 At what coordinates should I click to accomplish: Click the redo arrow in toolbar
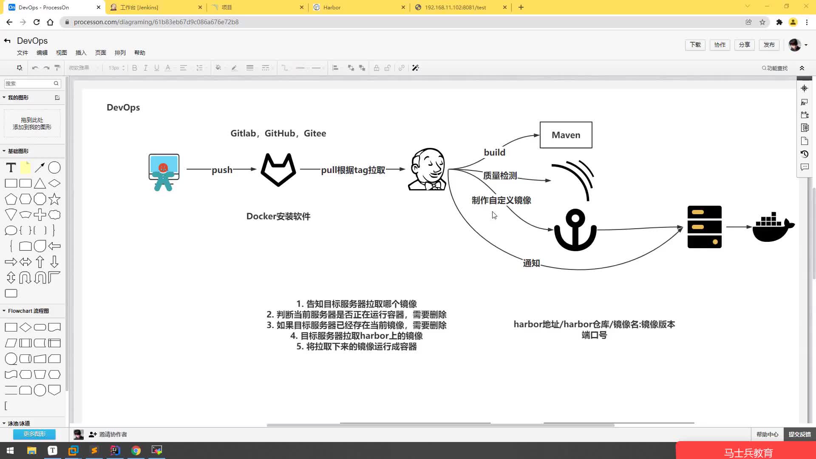pos(46,68)
